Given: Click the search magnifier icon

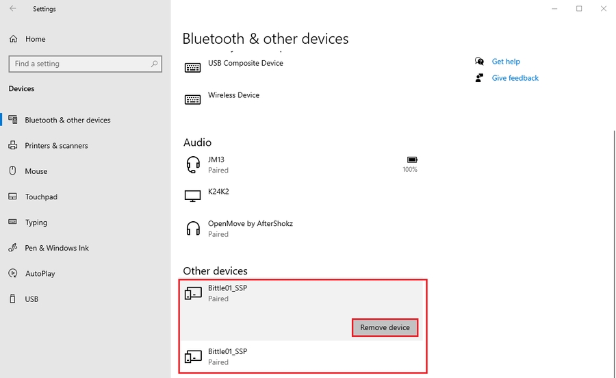Looking at the screenshot, I should (x=154, y=64).
